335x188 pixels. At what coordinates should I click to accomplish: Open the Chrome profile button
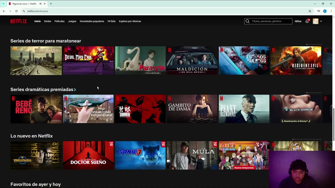pyautogui.click(x=325, y=11)
